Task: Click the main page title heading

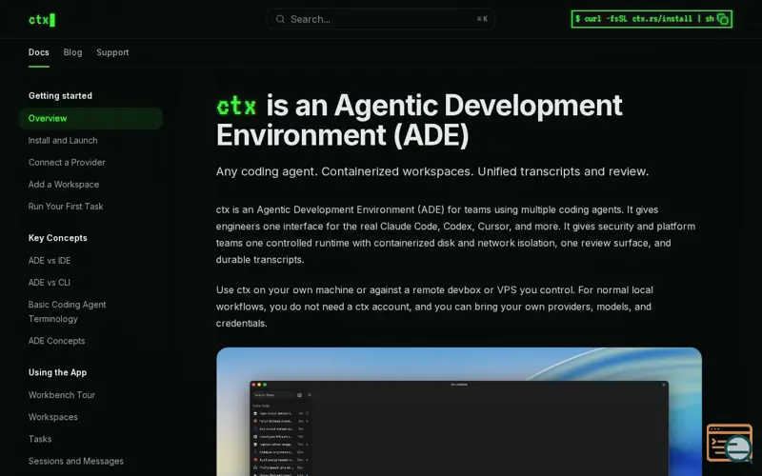Action: (419, 120)
